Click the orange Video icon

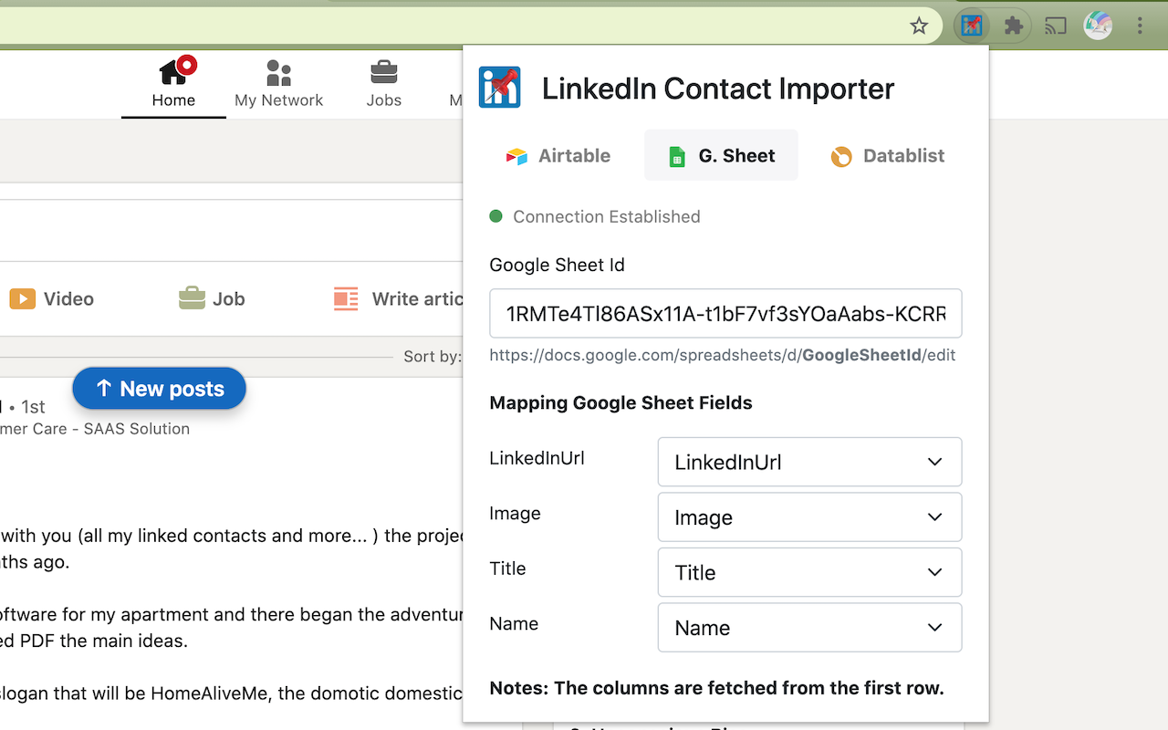[x=23, y=298]
